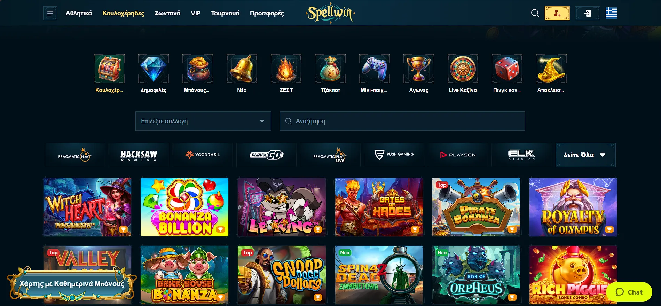This screenshot has width=661, height=306.
Task: Open the Gates of Hades game thumbnail
Action: (379, 207)
